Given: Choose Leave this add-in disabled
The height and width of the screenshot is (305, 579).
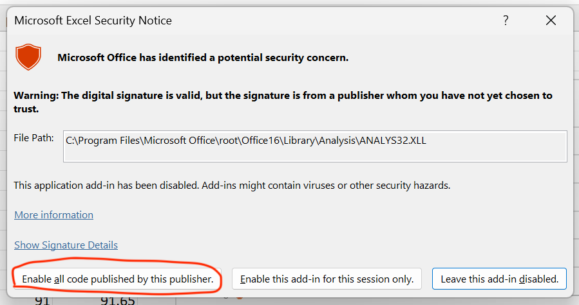Looking at the screenshot, I should click(x=499, y=279).
